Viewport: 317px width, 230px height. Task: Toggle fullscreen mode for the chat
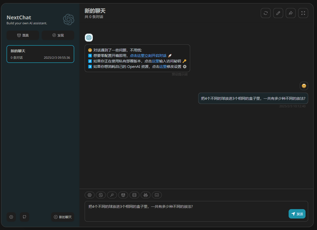303,13
